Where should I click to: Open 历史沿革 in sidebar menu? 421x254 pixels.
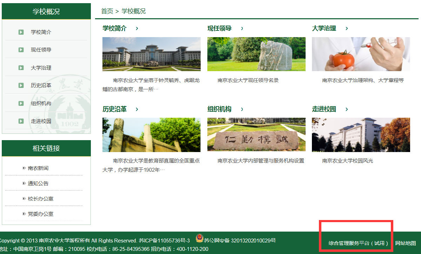tap(41, 85)
